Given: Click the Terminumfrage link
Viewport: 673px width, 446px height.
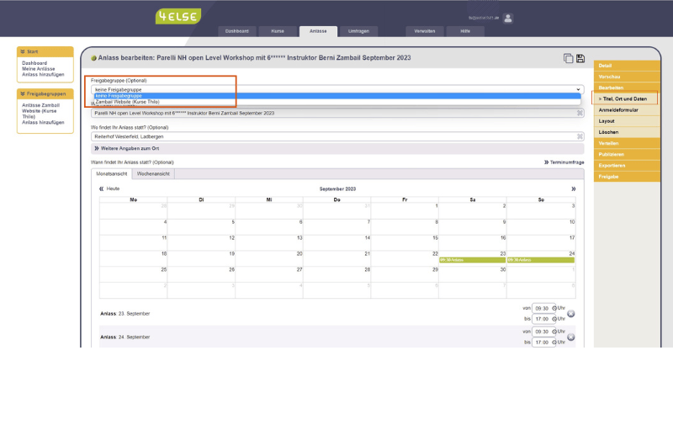Looking at the screenshot, I should coord(567,162).
